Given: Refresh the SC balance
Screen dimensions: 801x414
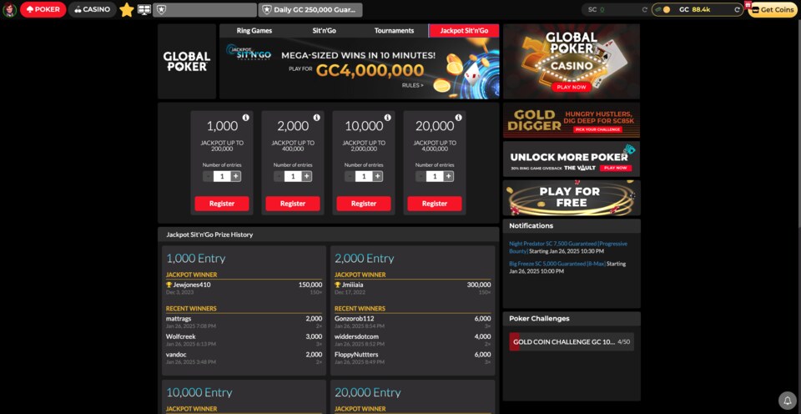Looking at the screenshot, I should coord(645,10).
